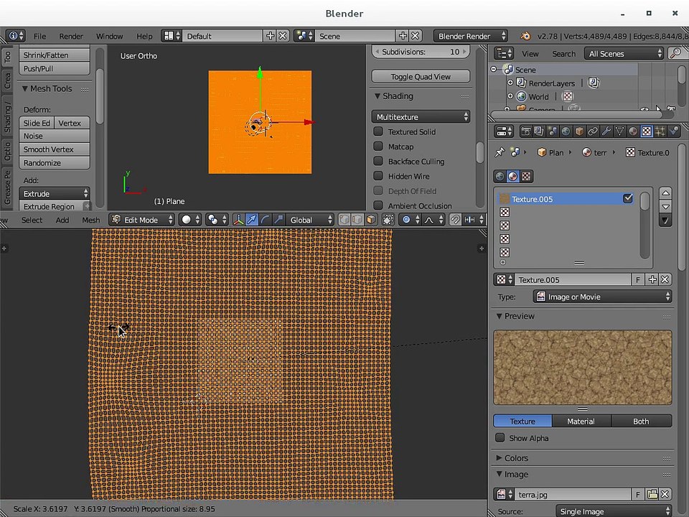Click the Shrink/Fatten button
The width and height of the screenshot is (689, 517).
click(x=55, y=55)
